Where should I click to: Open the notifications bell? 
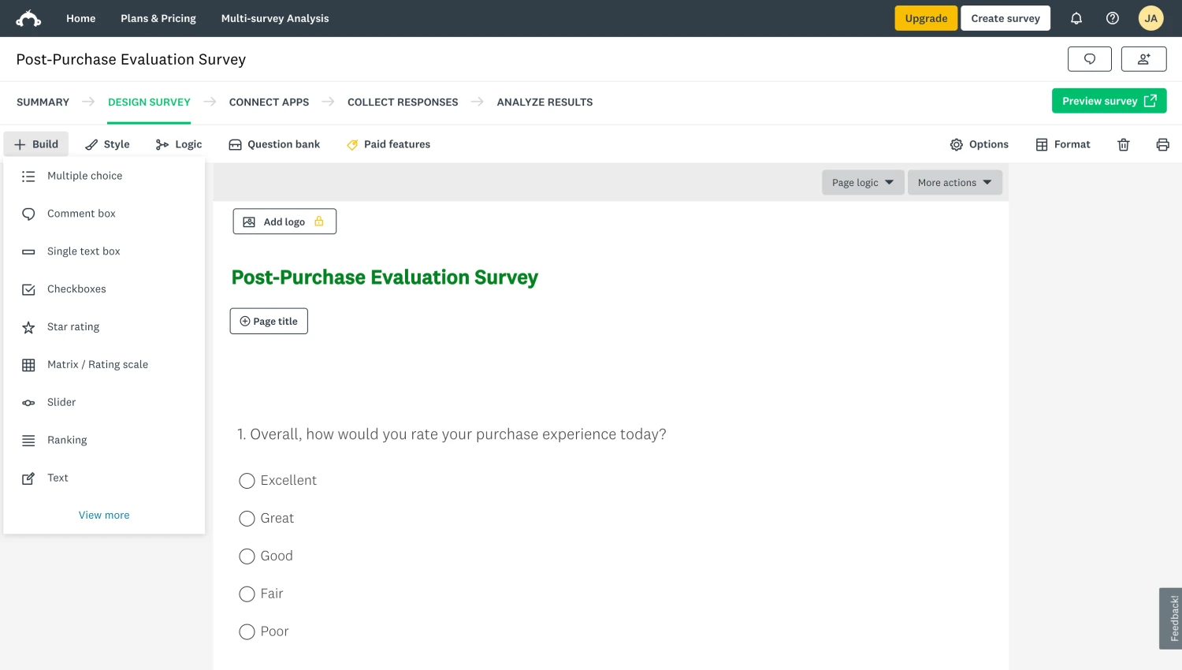point(1076,17)
